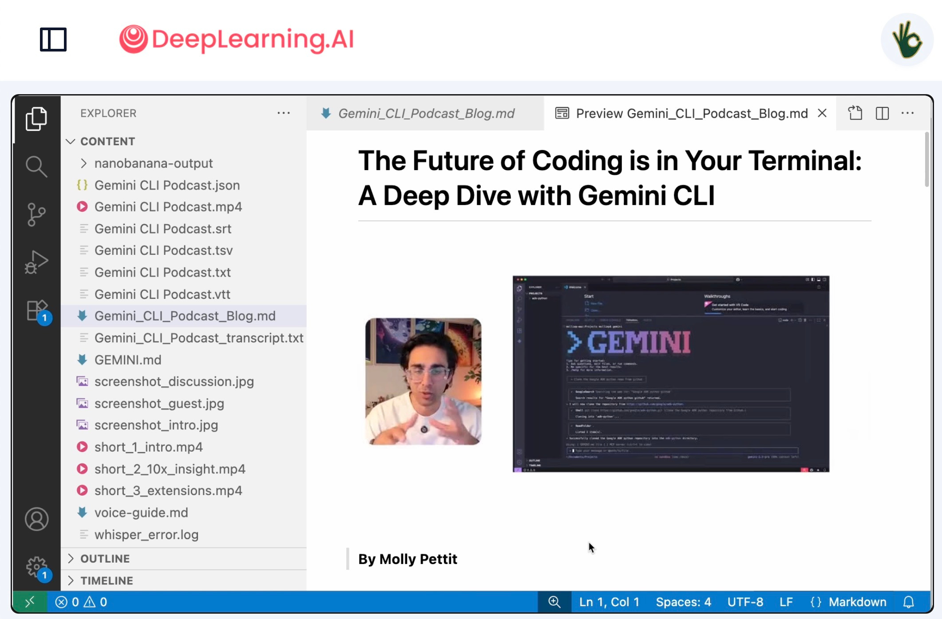Collapse the CONTENT folder section

click(x=183, y=141)
